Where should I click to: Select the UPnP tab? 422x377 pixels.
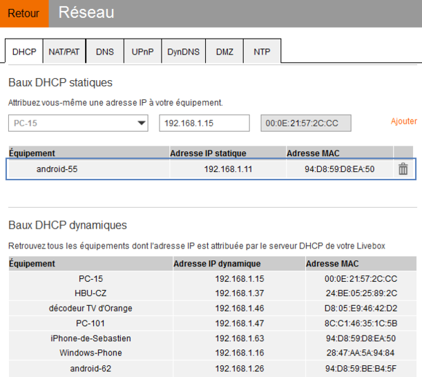click(x=142, y=52)
